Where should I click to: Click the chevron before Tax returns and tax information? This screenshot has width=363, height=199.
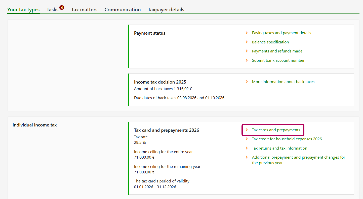(x=247, y=148)
